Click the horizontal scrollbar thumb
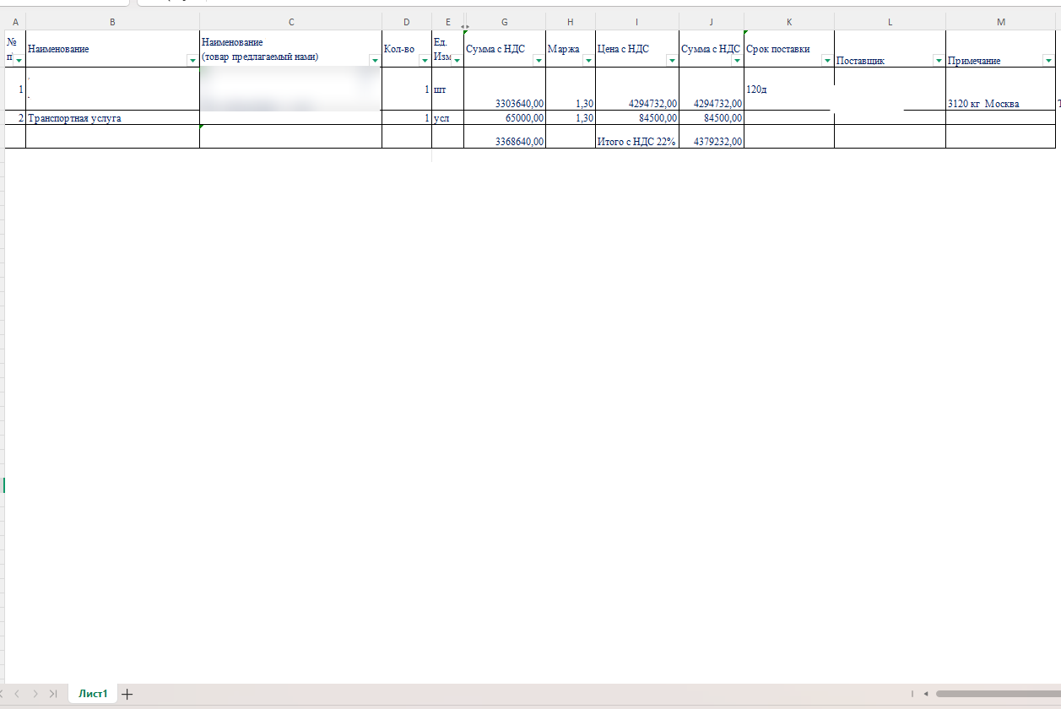This screenshot has height=709, width=1061. (998, 694)
